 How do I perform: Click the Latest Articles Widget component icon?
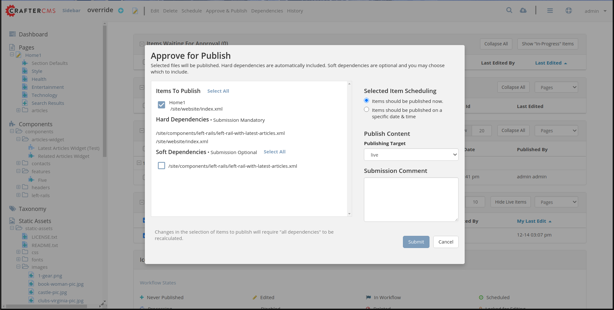31,148
